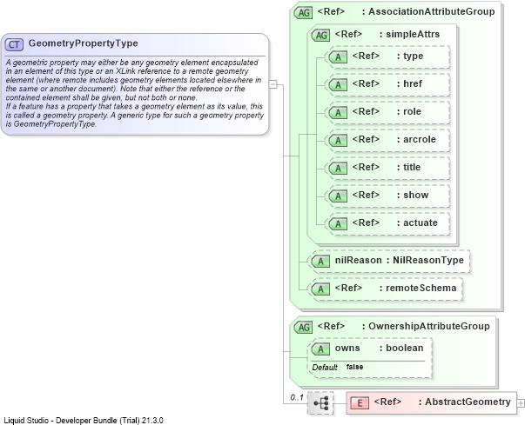Click the A icon beside nilReason attribute
Image resolution: width=525 pixels, height=425 pixels.
320,262
